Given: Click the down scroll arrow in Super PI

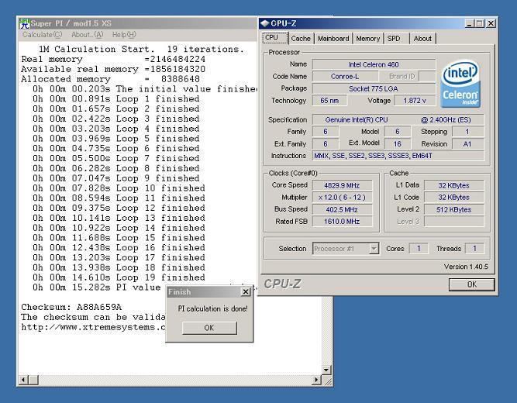Looking at the screenshot, I should (326, 370).
